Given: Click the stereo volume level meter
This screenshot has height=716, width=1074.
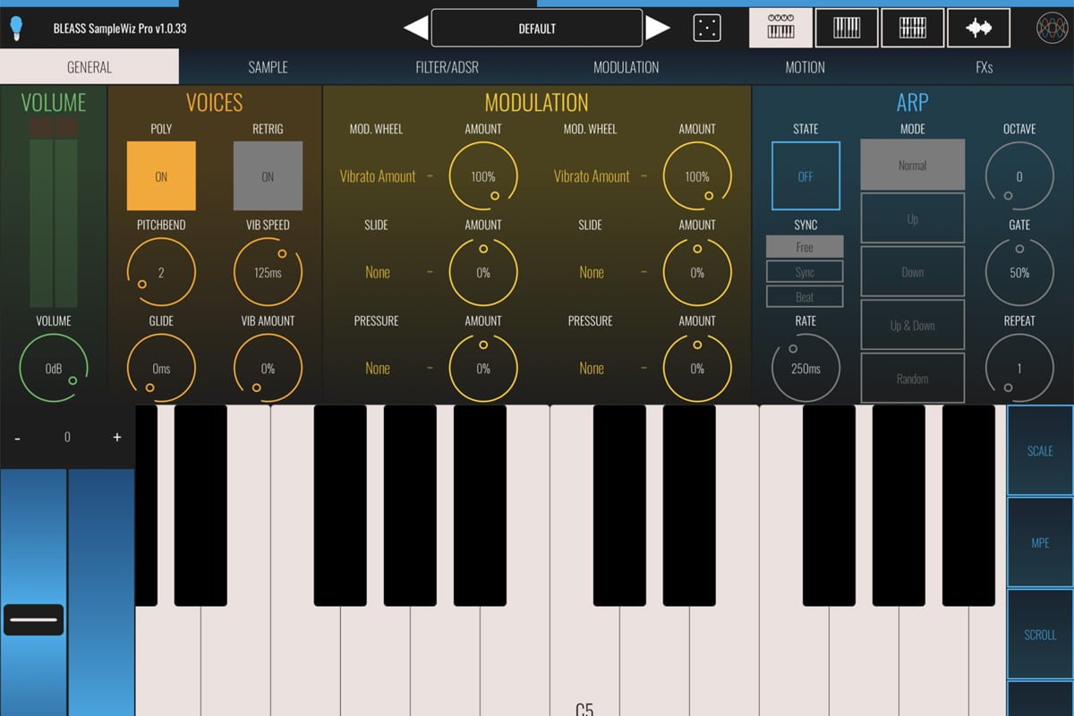Looking at the screenshot, I should tap(54, 213).
